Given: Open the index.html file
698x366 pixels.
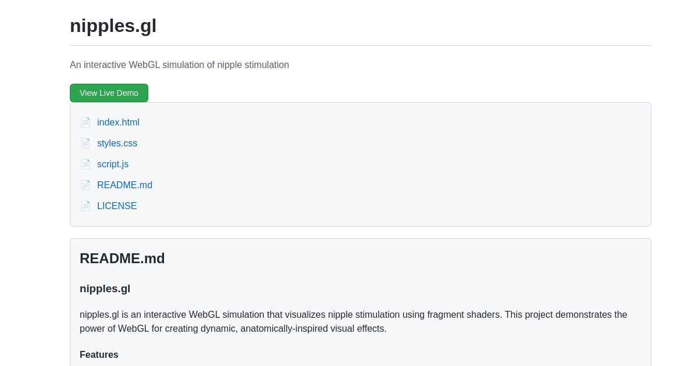Looking at the screenshot, I should point(118,122).
